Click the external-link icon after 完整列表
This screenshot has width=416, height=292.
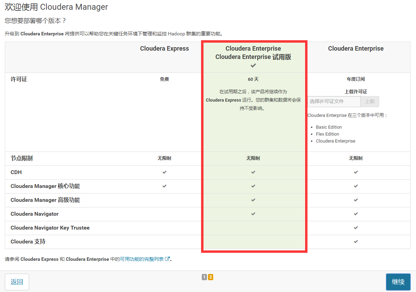click(167, 259)
